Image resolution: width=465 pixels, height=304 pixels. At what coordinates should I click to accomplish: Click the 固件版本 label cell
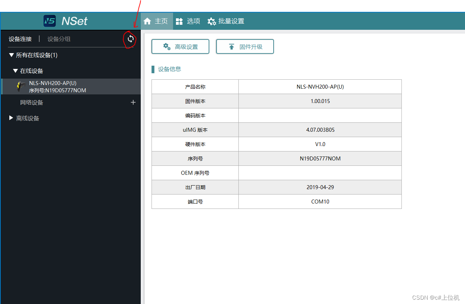(x=195, y=101)
